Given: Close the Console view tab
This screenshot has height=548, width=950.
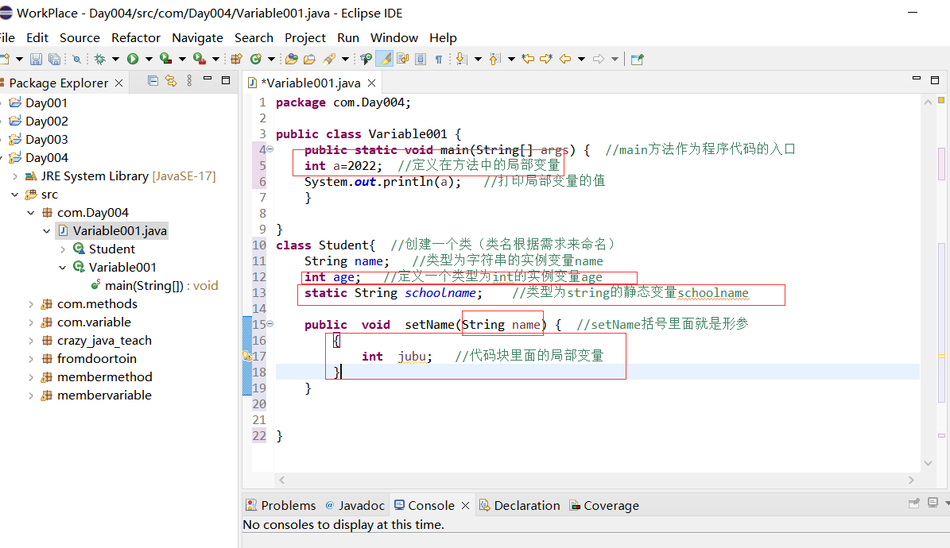Looking at the screenshot, I should 463,505.
